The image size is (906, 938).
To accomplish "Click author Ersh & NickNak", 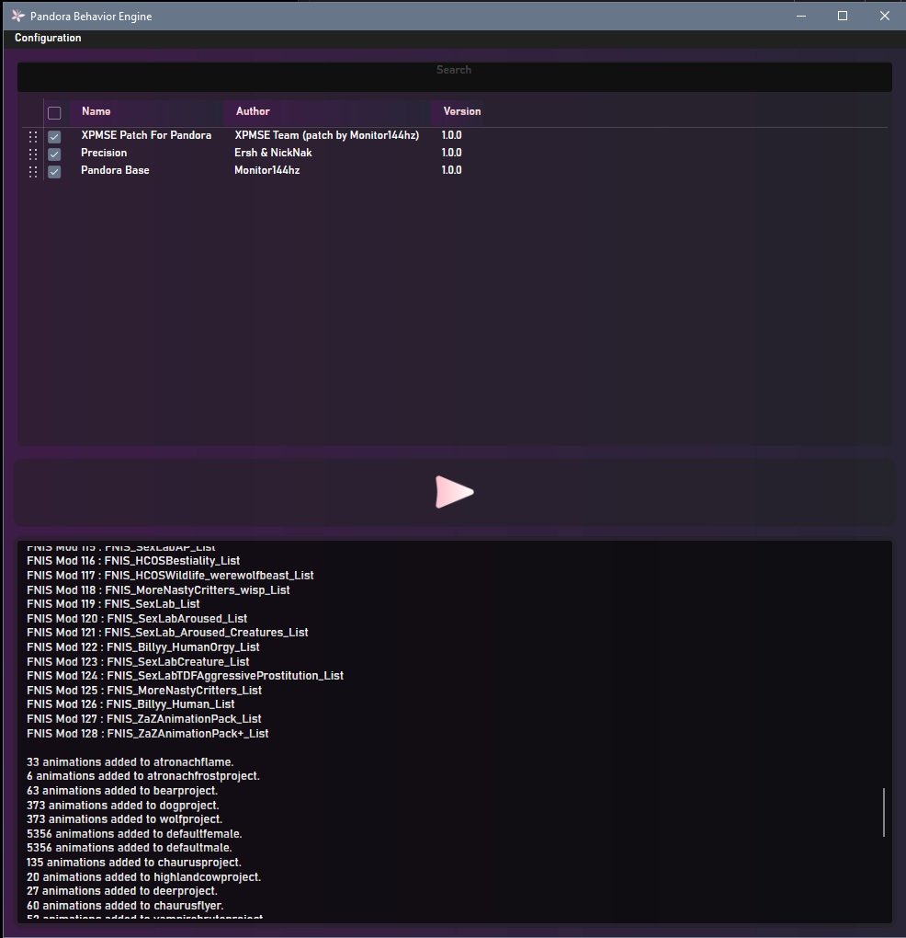I will click(273, 153).
